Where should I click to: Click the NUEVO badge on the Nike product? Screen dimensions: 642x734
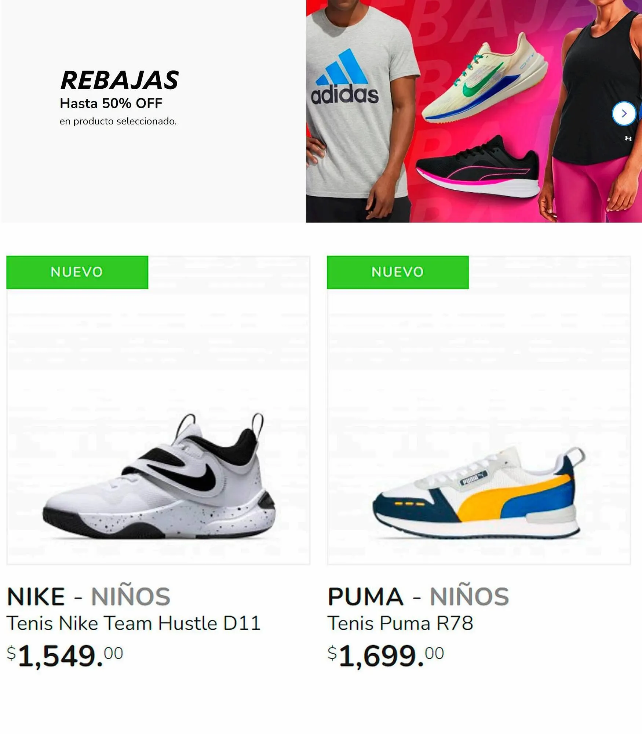click(x=77, y=272)
